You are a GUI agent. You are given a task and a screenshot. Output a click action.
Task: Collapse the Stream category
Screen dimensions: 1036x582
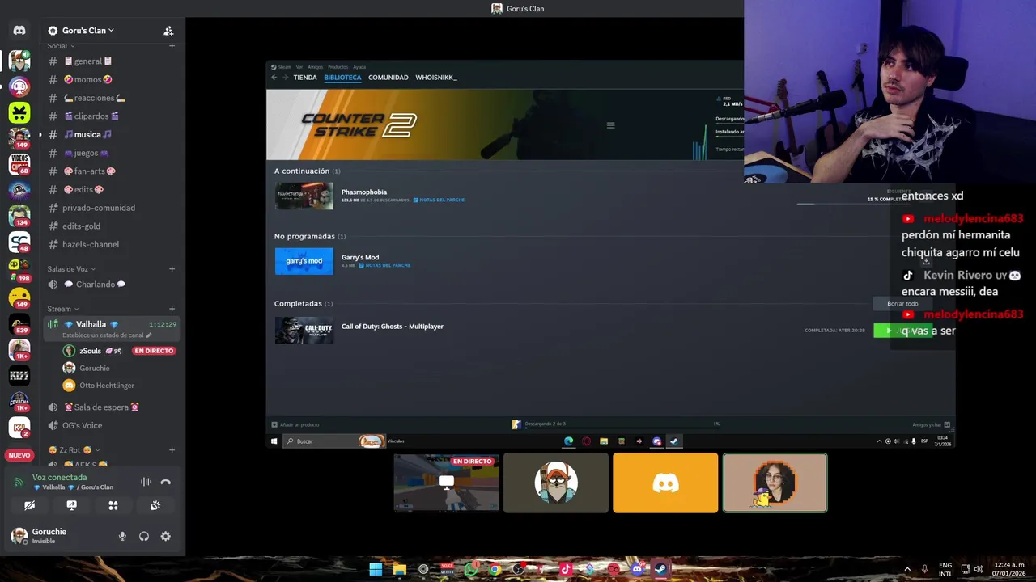point(63,309)
